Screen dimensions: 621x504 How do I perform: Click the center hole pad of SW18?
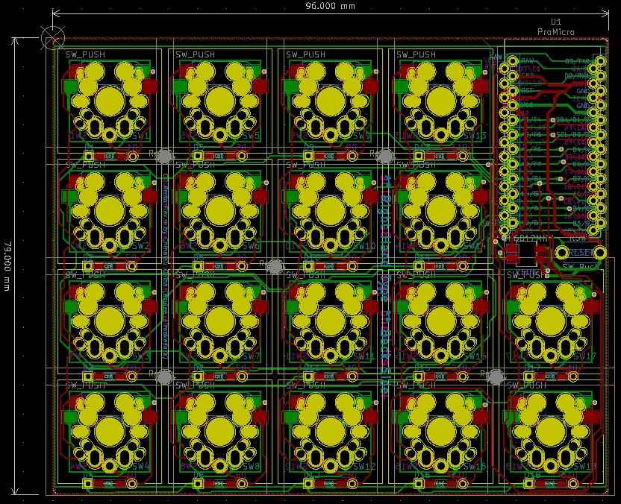552,432
